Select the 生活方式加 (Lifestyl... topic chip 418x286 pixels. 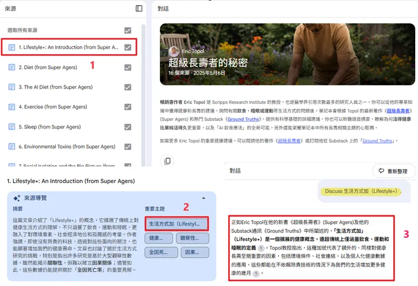click(x=177, y=224)
